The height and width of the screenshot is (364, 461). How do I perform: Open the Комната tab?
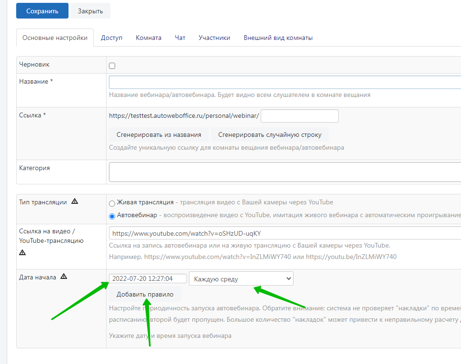point(148,38)
